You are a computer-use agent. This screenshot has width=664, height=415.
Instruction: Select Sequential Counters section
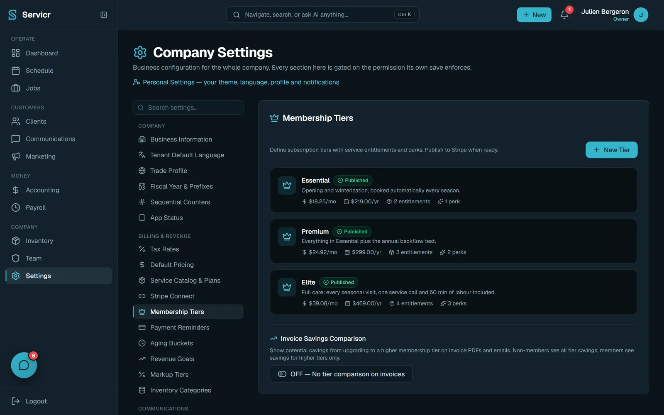pos(188,202)
